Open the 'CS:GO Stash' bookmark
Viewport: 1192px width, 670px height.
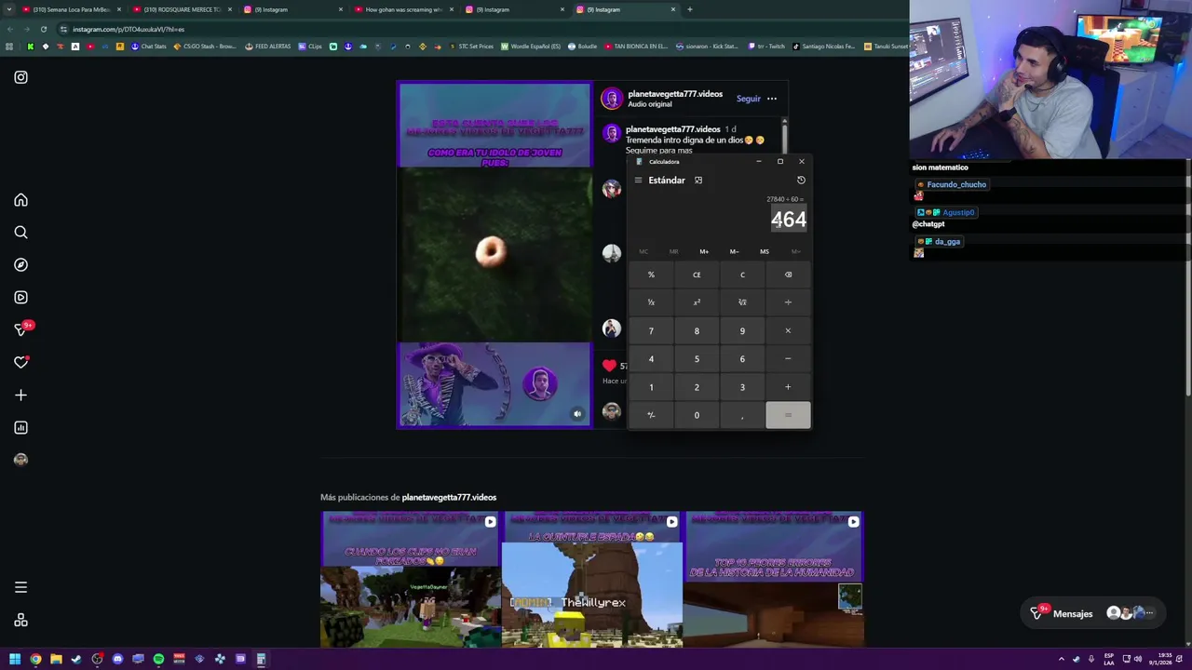[x=205, y=47]
